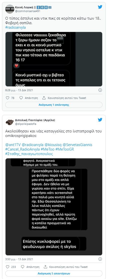Reply to the second tweet via Απάντηση
Screen dimensions: 114x279
click(30, 267)
